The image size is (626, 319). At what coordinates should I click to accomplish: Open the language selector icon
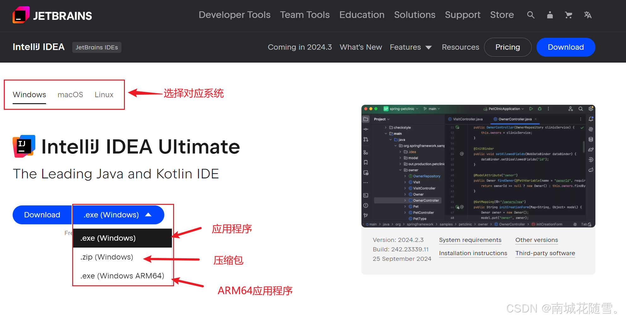pos(588,15)
